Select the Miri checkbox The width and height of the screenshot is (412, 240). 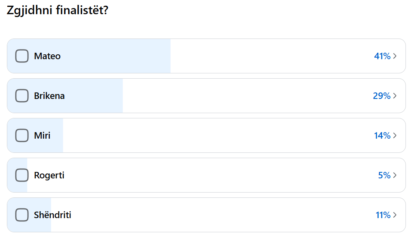point(22,135)
